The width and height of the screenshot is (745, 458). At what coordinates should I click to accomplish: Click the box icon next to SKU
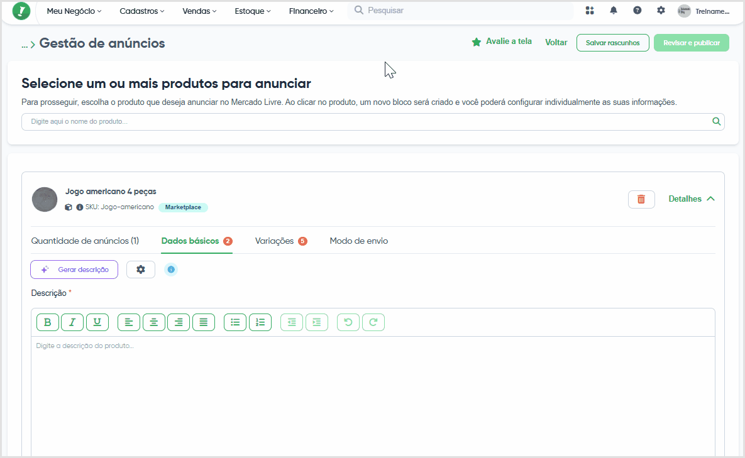[x=69, y=207]
